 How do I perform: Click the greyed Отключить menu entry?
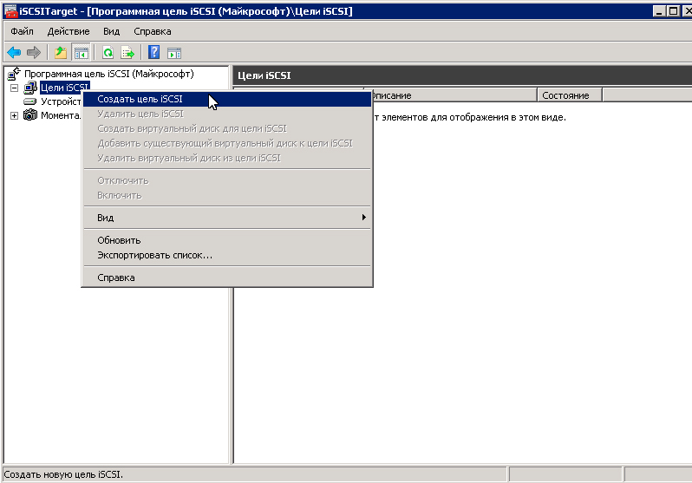(227, 180)
